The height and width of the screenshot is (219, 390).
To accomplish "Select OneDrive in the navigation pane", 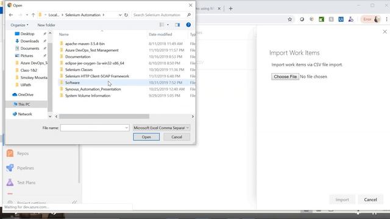I will coord(26,95).
